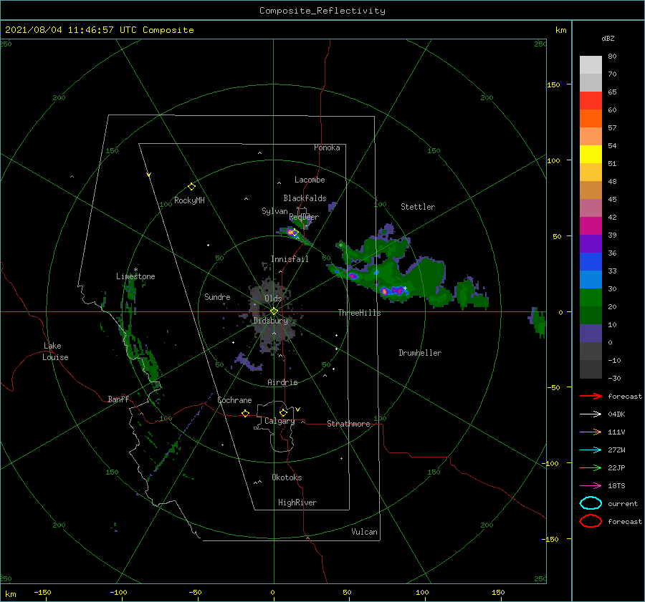
Task: Click the yellow diamond marker near RockyMH
Action: pyautogui.click(x=191, y=187)
